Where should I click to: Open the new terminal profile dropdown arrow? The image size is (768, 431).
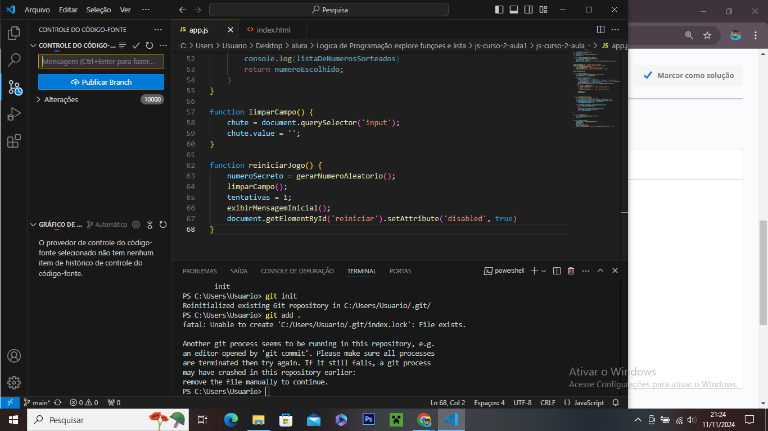tap(544, 270)
